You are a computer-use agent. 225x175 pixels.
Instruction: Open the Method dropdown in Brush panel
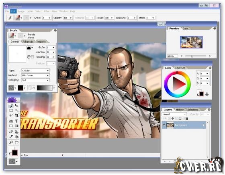coord(35,75)
